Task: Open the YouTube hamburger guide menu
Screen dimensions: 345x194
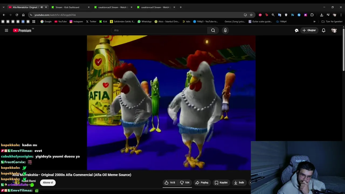Action: (x=6, y=30)
